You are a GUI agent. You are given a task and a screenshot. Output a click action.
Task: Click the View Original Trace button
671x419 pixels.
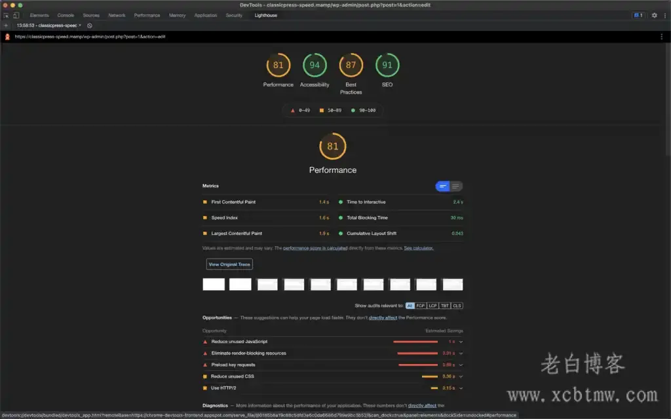coord(229,264)
